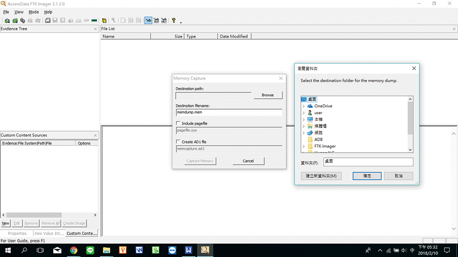Close the Evidence Tree panel
458x257 pixels.
pos(95,29)
